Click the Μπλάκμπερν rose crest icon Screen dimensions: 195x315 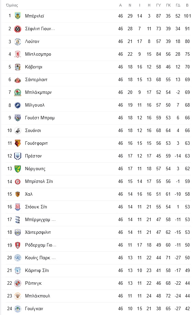(x=18, y=92)
